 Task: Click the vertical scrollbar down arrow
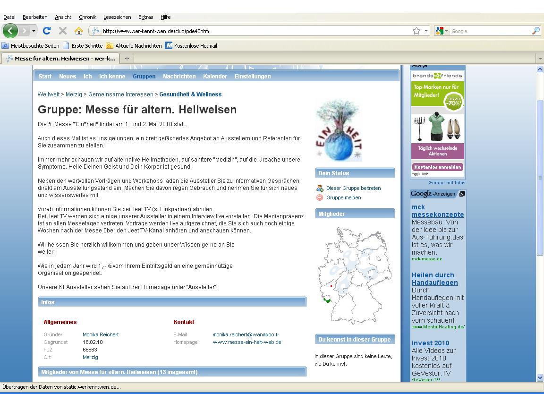point(540,377)
